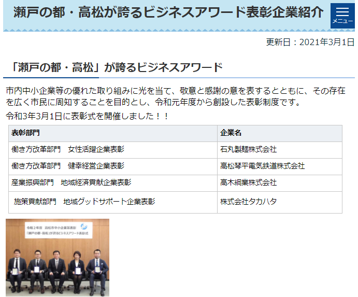The image size is (358, 297).
Task: Select the 高木綱業株式会社 cell
Action: 280,183
